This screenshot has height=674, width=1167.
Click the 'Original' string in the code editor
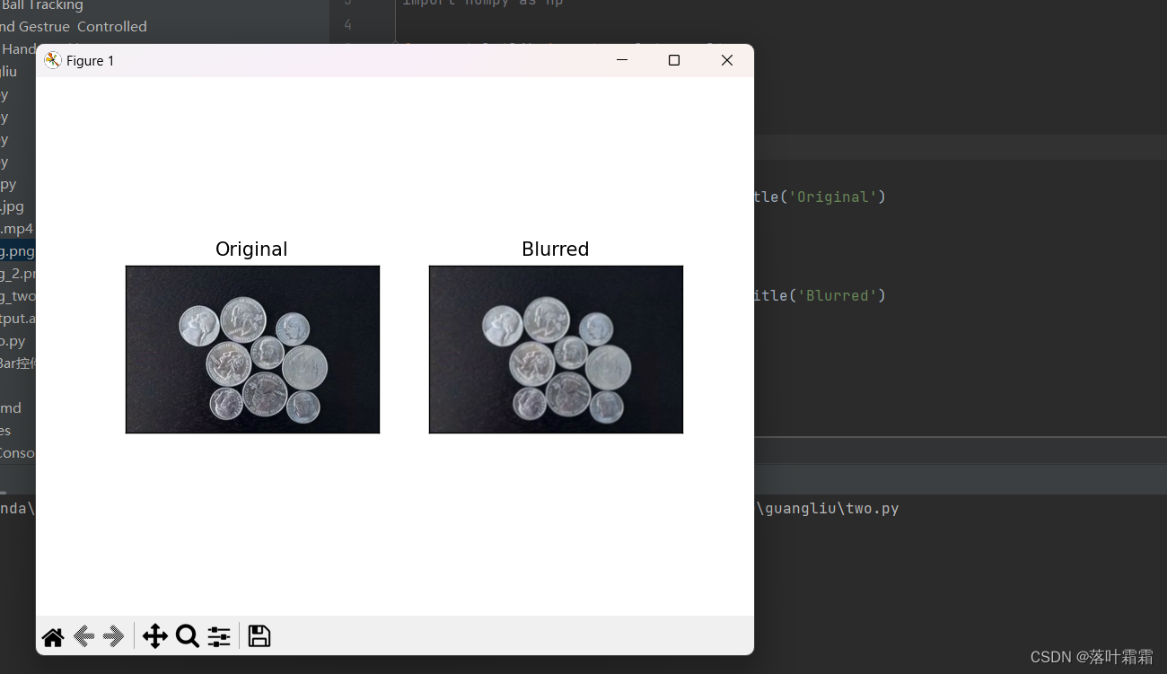(832, 197)
